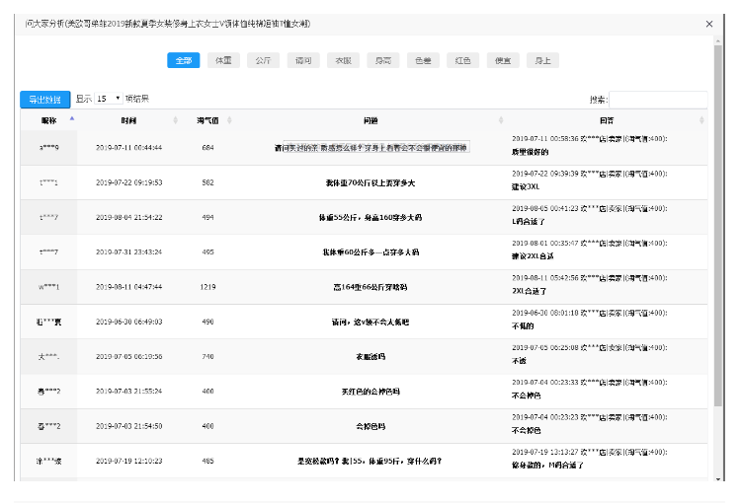
Task: Click the 导出数据 export button
Action: click(x=45, y=100)
